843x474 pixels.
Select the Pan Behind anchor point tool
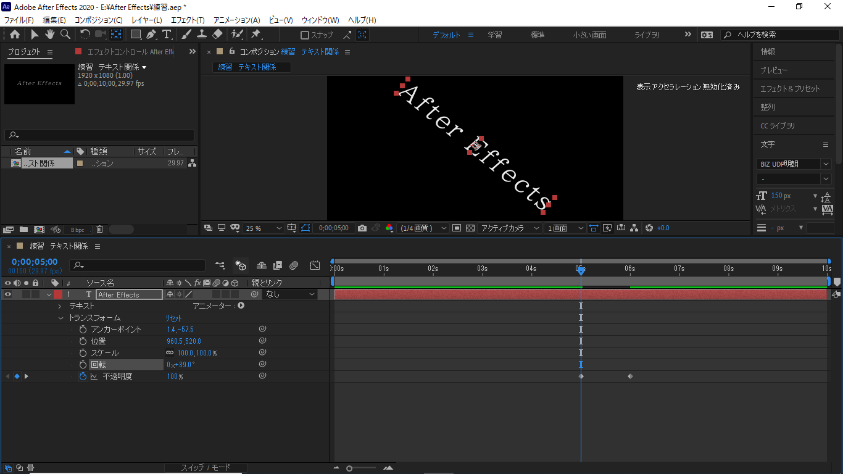pyautogui.click(x=116, y=35)
